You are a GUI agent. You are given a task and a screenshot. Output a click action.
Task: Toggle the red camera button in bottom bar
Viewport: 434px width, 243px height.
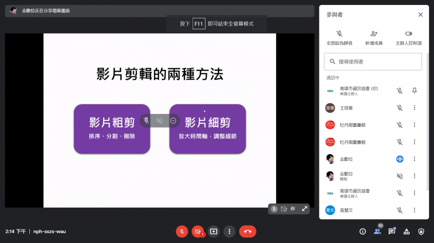[x=197, y=232]
